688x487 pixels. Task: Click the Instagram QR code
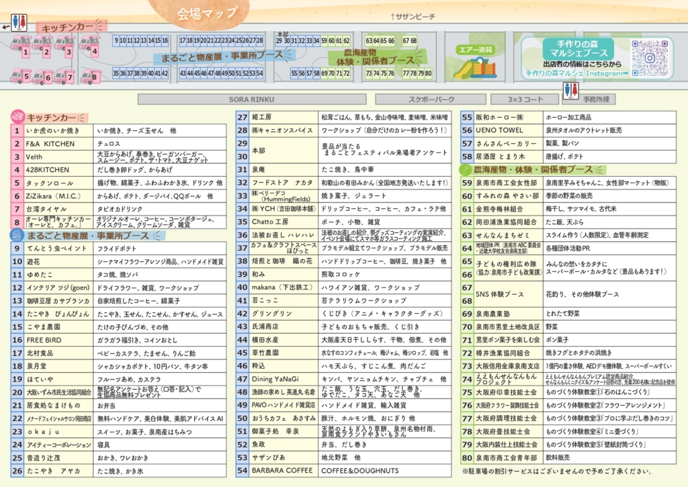click(651, 58)
